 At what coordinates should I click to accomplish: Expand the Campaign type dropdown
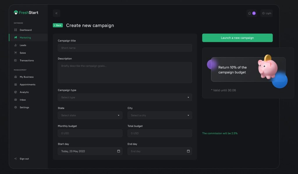pos(125,97)
